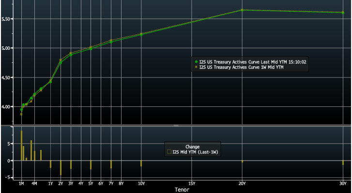The width and height of the screenshot is (352, 193).
Task: Click the negative change bar at 1Y
Action: [50, 164]
